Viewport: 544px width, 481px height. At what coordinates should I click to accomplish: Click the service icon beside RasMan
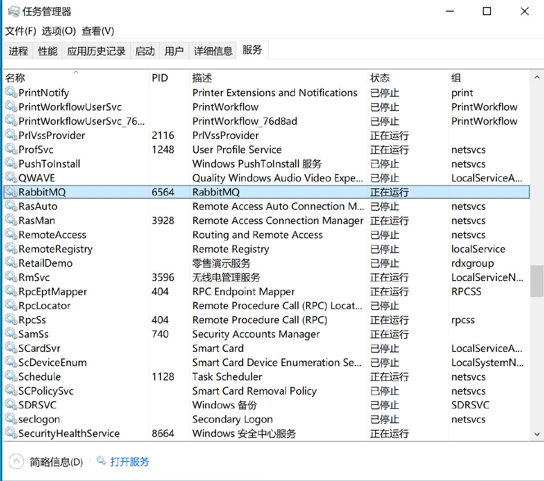tap(11, 220)
